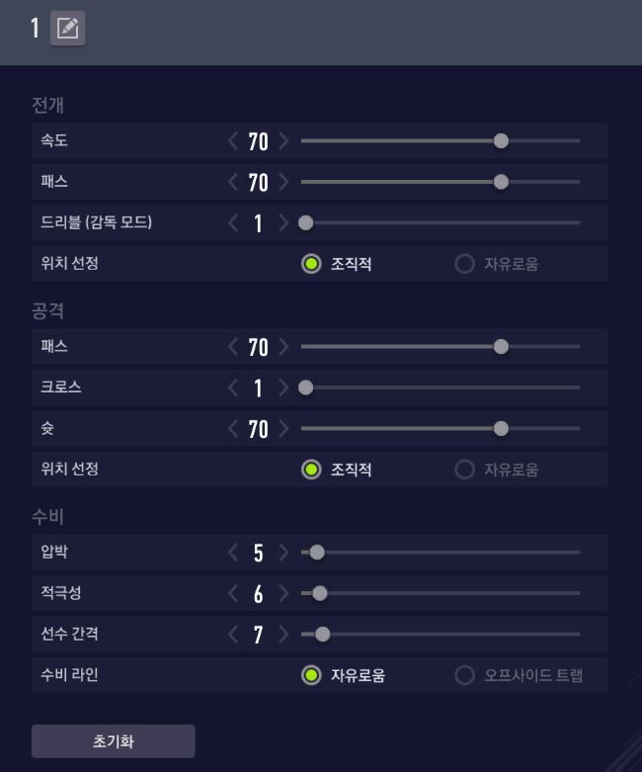Click the 압박 slider handle
Viewport: 642px width, 772px height.
317,553
